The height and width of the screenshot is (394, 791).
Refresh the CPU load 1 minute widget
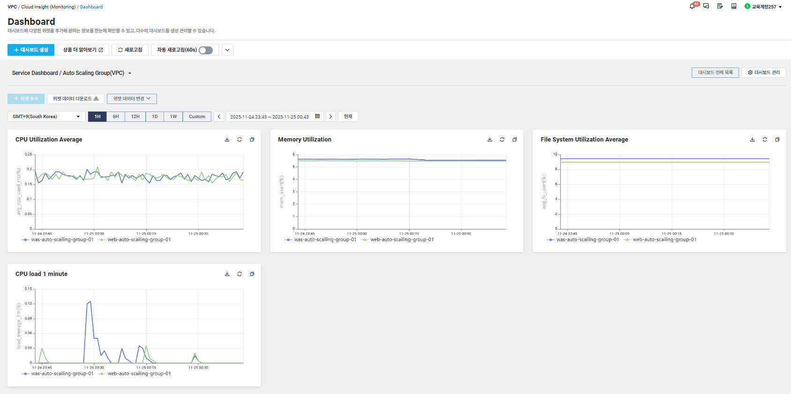tap(239, 274)
